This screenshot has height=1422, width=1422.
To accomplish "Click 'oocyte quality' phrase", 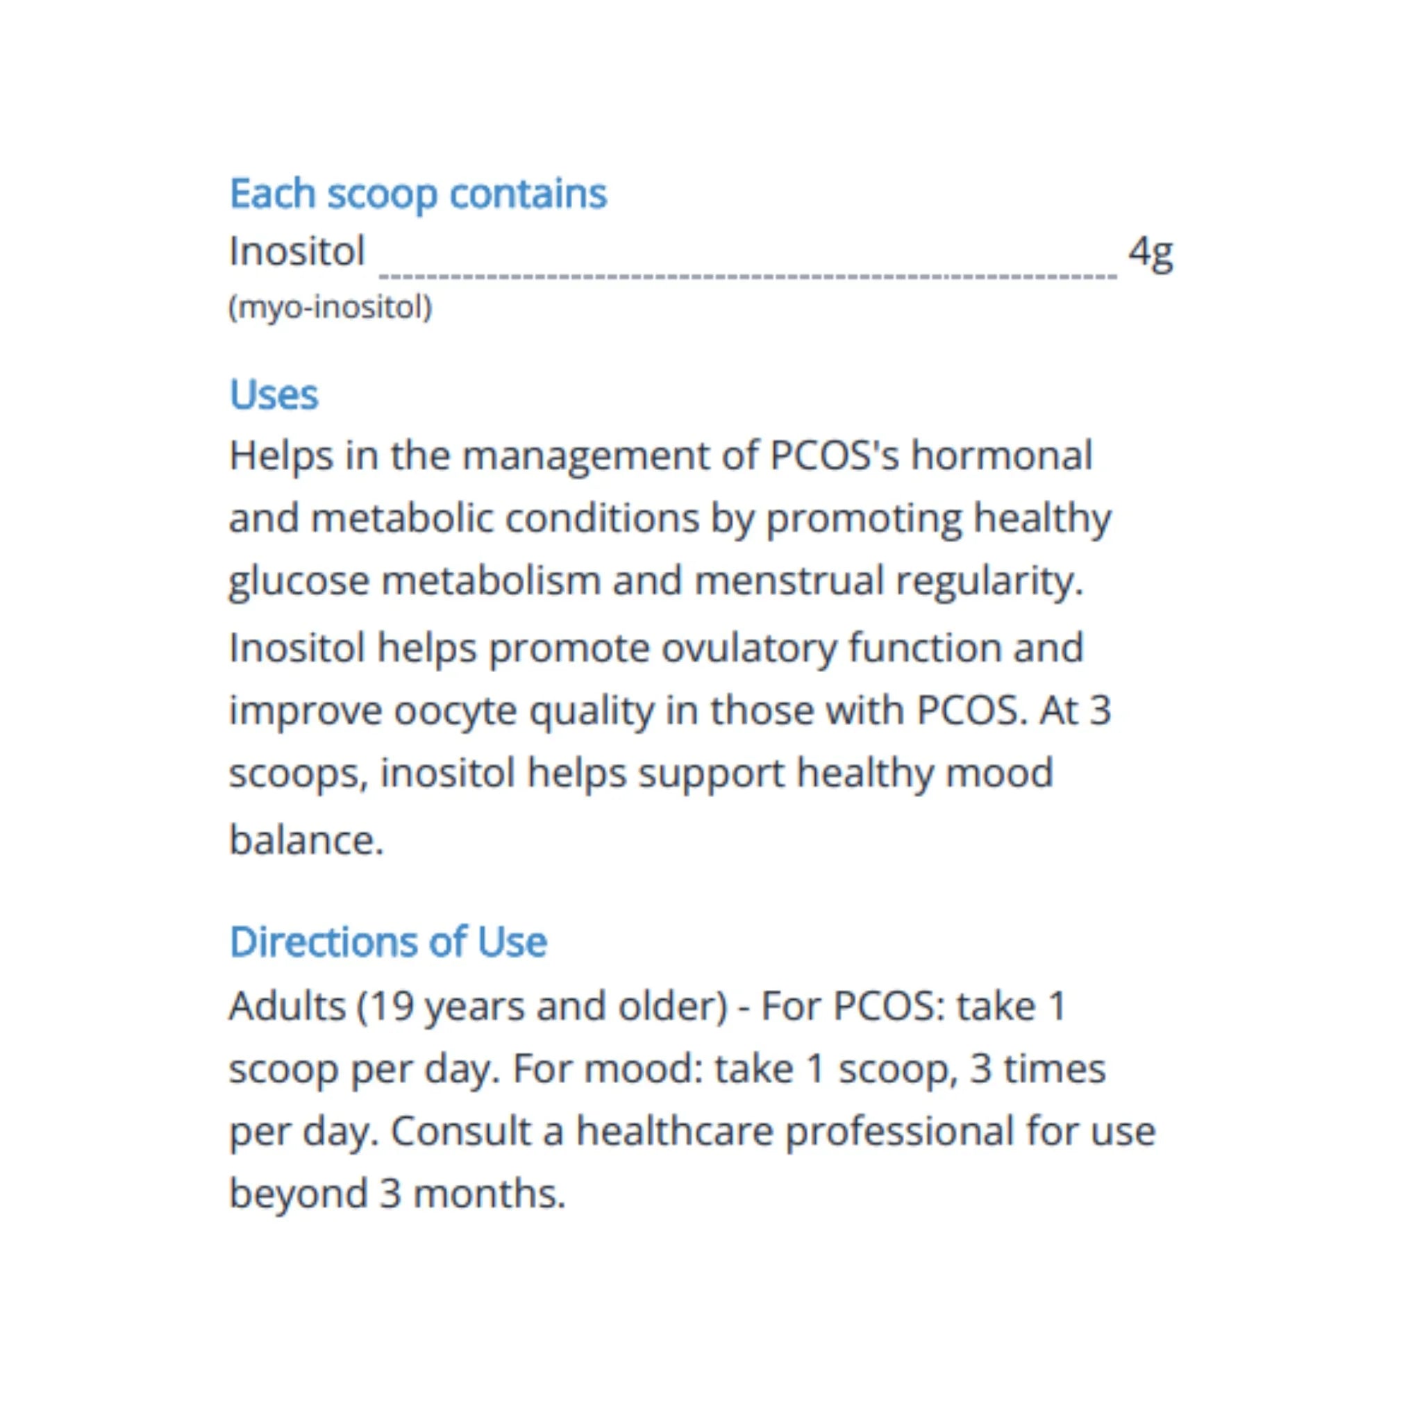I will 524,712.
